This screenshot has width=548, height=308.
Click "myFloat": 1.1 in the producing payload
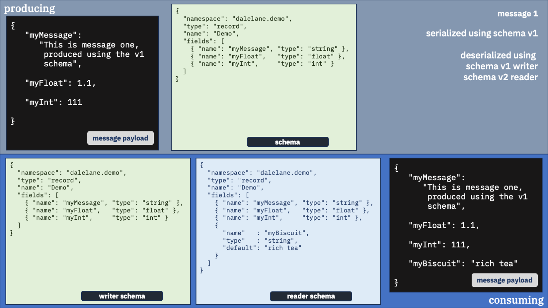click(60, 83)
